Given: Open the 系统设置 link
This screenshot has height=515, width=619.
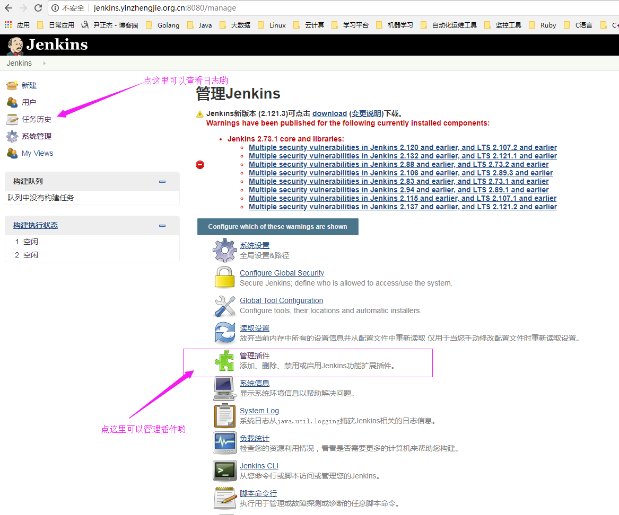Looking at the screenshot, I should (x=255, y=245).
